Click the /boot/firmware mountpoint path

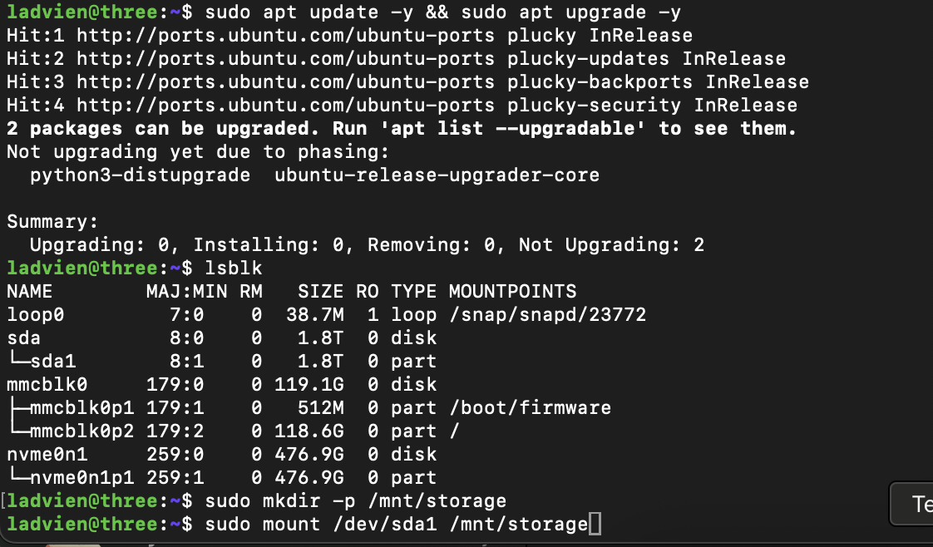(x=530, y=408)
